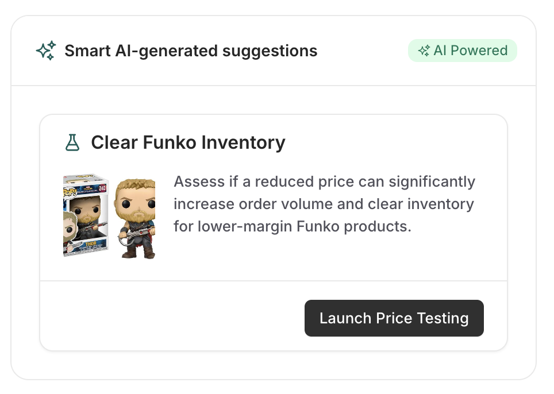The height and width of the screenshot is (394, 554).
Task: Click the Funko product image pair
Action: 109,215
